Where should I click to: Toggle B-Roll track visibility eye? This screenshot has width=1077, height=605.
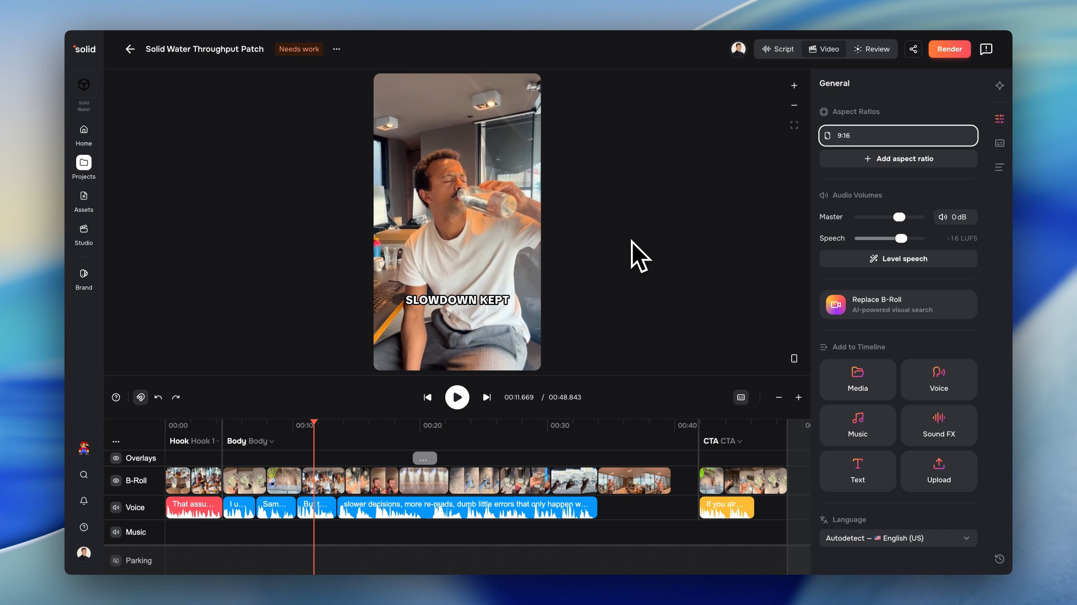[x=116, y=481]
